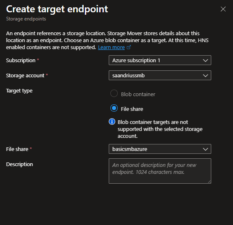Click external link icon beside Learn more

click(x=129, y=47)
